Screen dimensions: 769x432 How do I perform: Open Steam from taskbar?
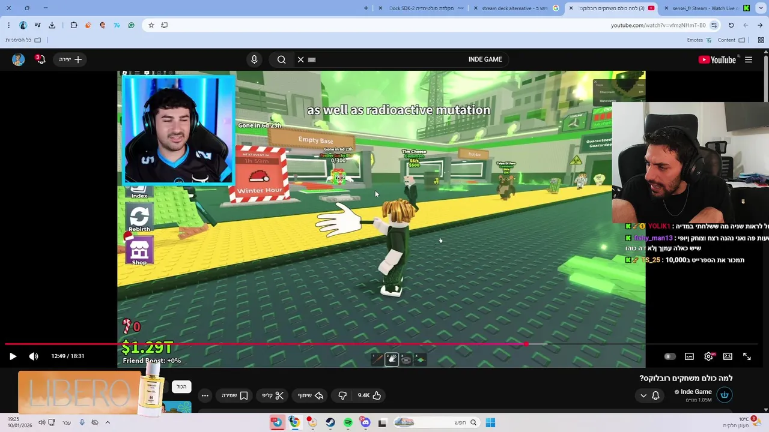click(330, 422)
